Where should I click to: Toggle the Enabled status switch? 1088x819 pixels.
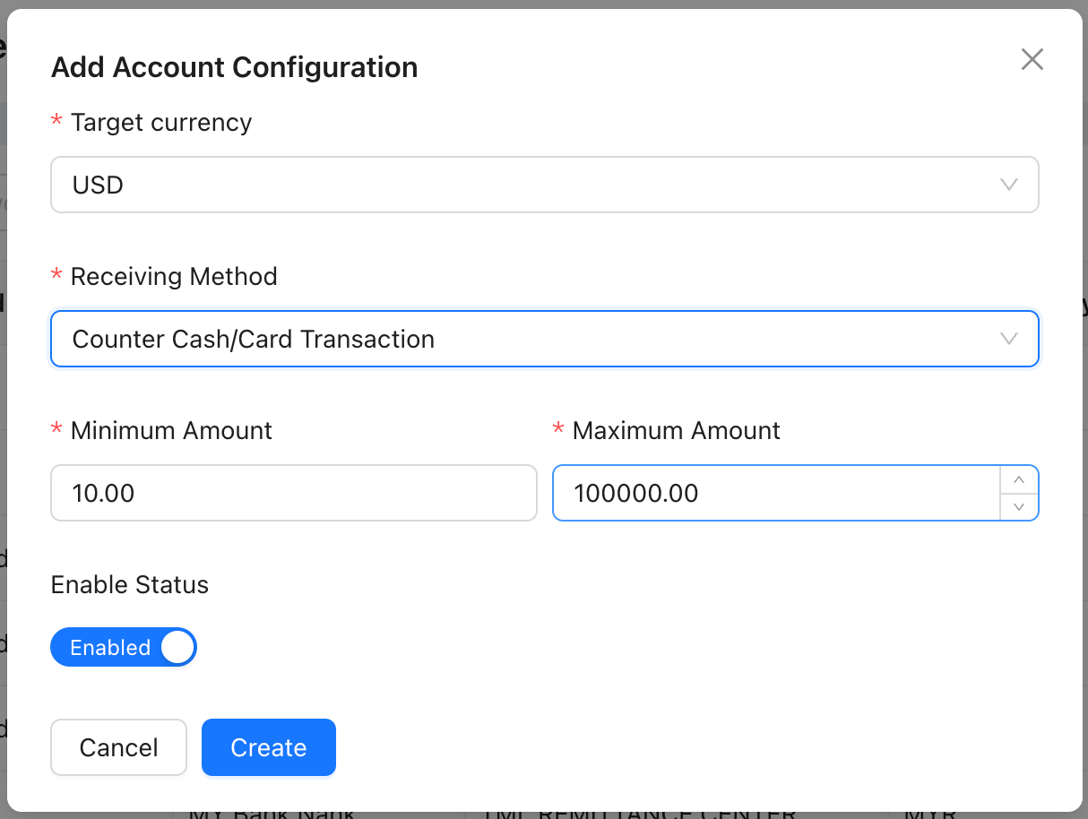coord(123,647)
